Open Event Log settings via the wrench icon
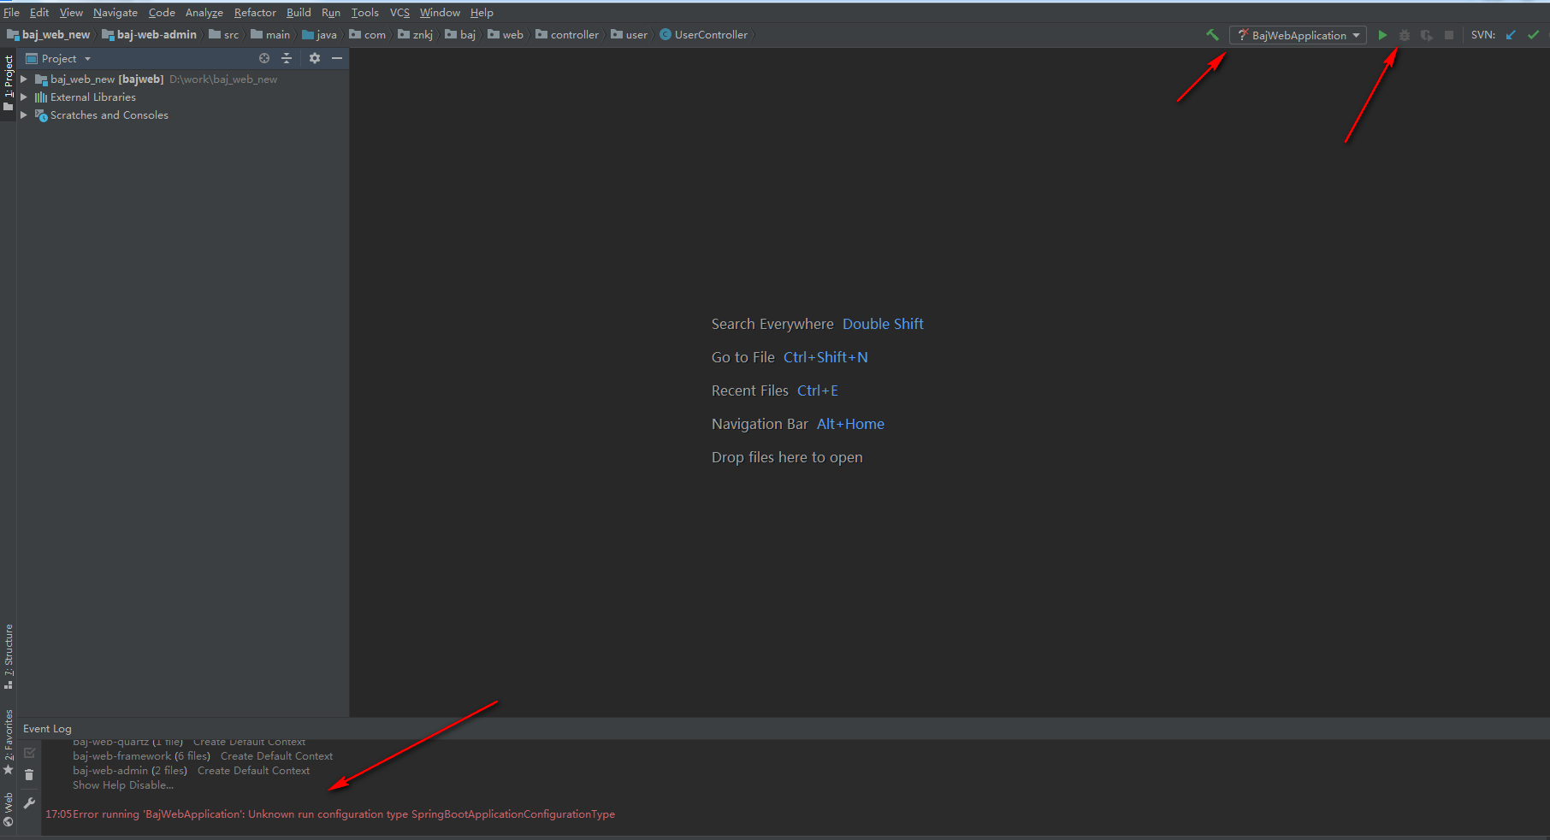Screen dimensions: 1550x840 pyautogui.click(x=28, y=803)
